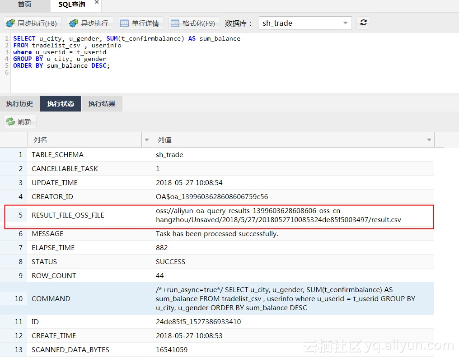This screenshot has height=358, width=459.
Task: Select the TABLE_SCHEMA row name
Action: click(x=58, y=155)
